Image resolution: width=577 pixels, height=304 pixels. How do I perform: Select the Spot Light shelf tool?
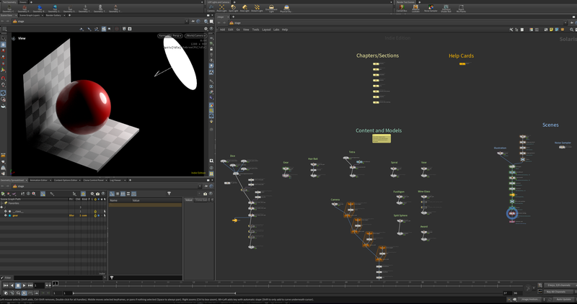coord(234,8)
